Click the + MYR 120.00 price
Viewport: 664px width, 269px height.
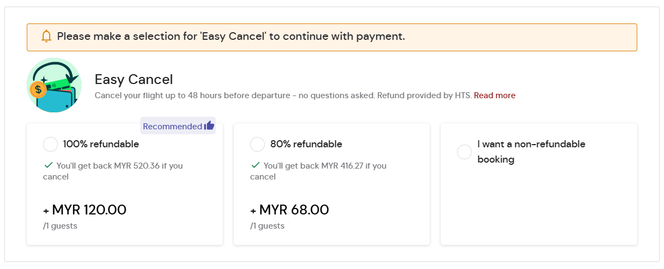pyautogui.click(x=85, y=210)
